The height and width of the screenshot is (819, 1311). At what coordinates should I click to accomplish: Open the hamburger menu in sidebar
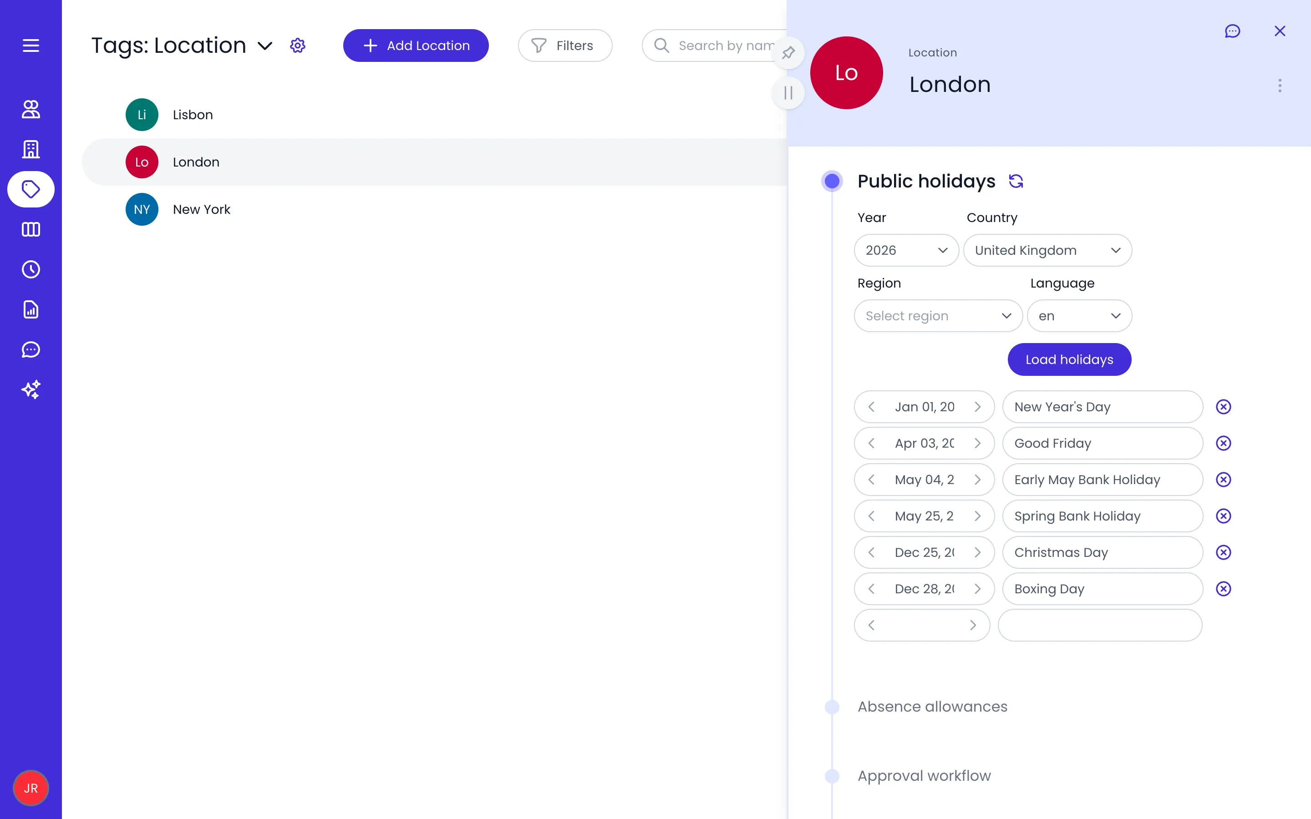[x=31, y=45]
